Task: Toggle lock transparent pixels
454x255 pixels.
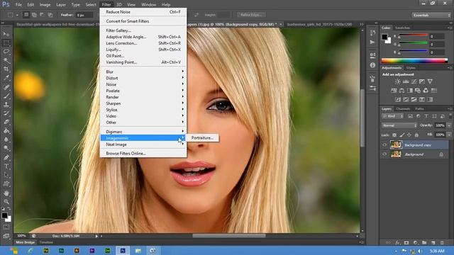Action: coord(394,135)
